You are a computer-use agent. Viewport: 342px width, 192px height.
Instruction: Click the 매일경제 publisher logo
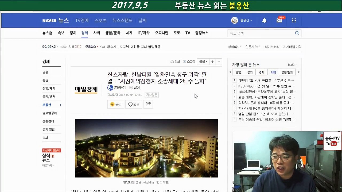click(86, 90)
